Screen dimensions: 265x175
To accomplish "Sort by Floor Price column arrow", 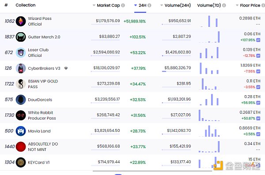I will pos(237,5).
